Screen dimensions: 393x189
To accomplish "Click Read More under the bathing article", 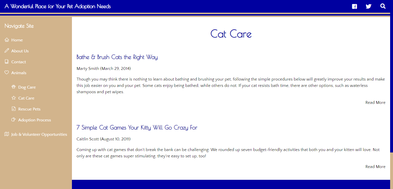I will coord(375,102).
